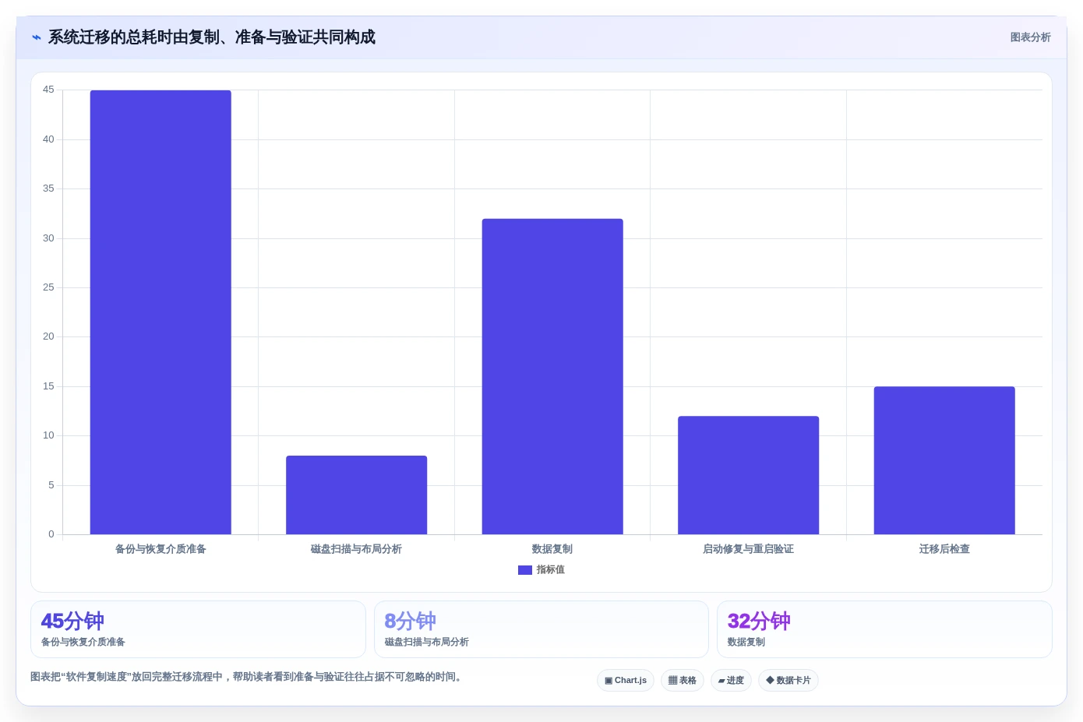The image size is (1083, 722).
Task: Click the 指标值 legend label
Action: (x=550, y=570)
